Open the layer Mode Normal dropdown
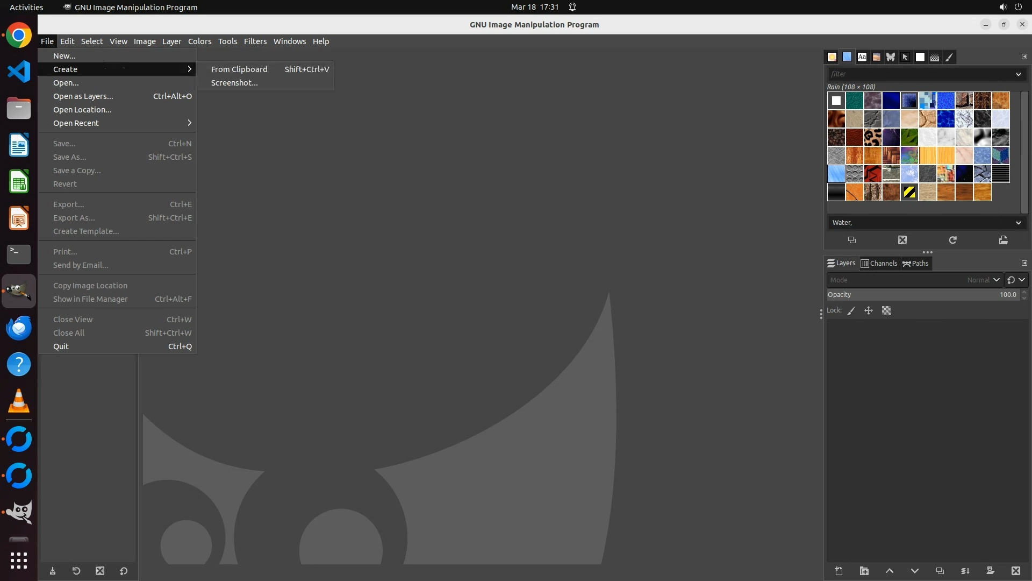 pos(983,280)
